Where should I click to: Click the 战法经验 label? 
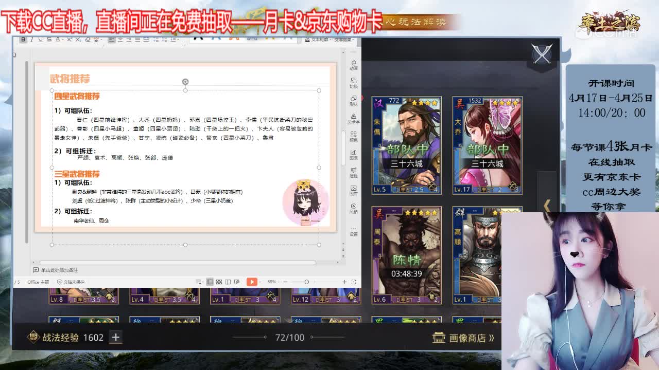[60, 337]
